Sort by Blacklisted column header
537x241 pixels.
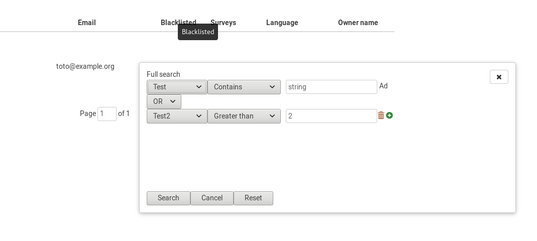(x=178, y=23)
